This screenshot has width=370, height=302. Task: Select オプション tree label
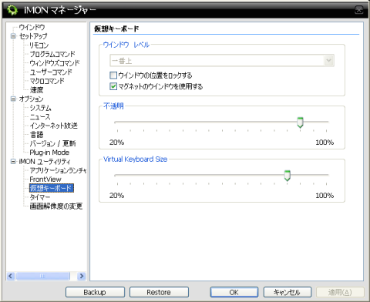[x=31, y=99]
